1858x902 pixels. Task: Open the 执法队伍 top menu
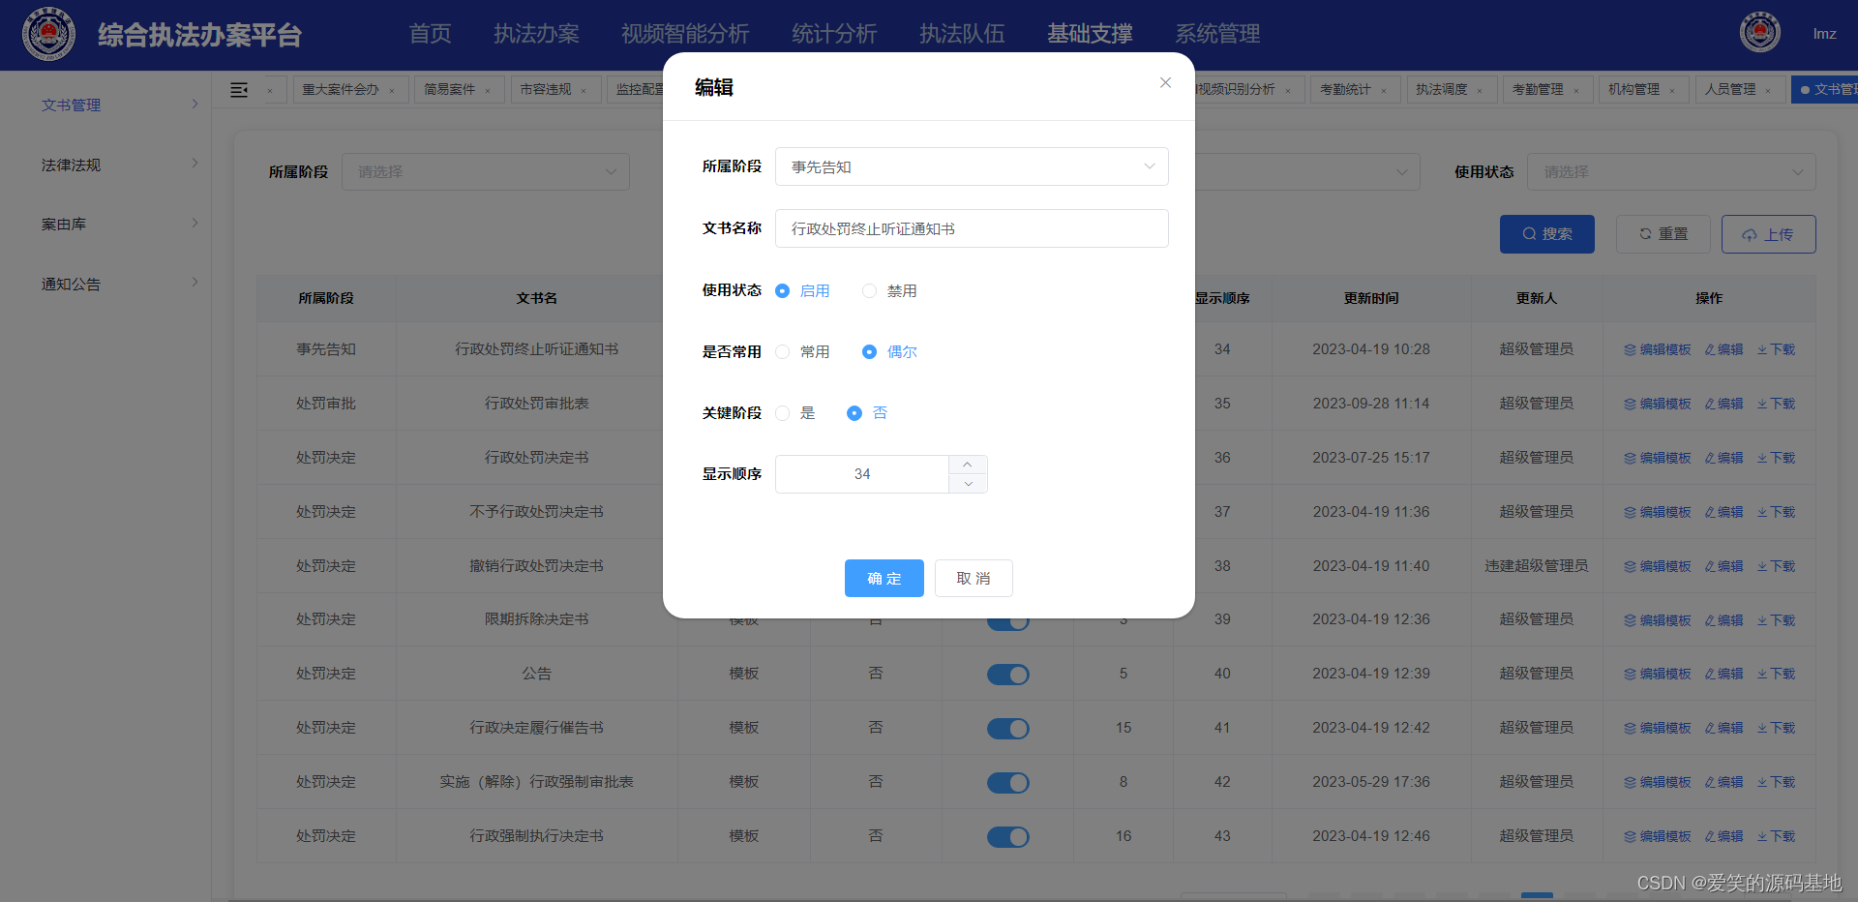962,34
